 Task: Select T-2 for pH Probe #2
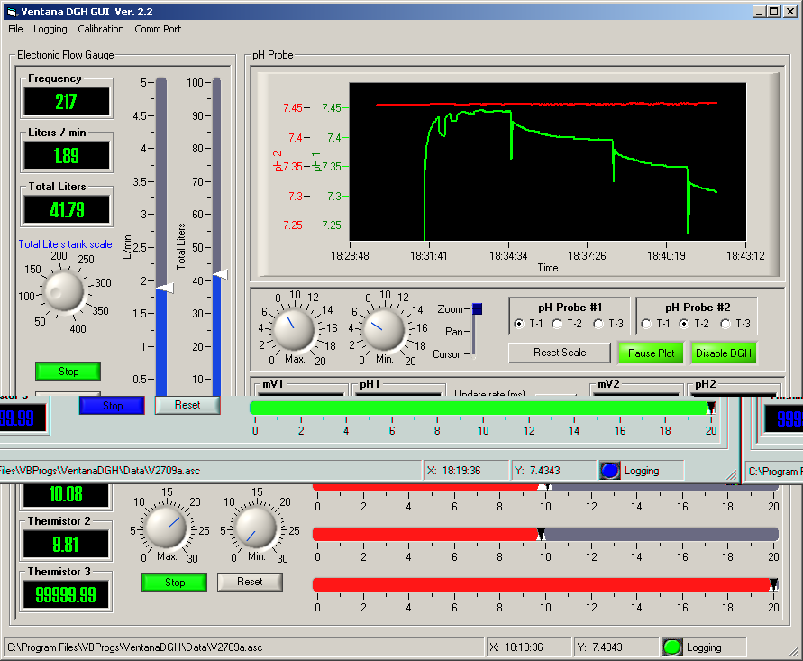click(x=684, y=324)
